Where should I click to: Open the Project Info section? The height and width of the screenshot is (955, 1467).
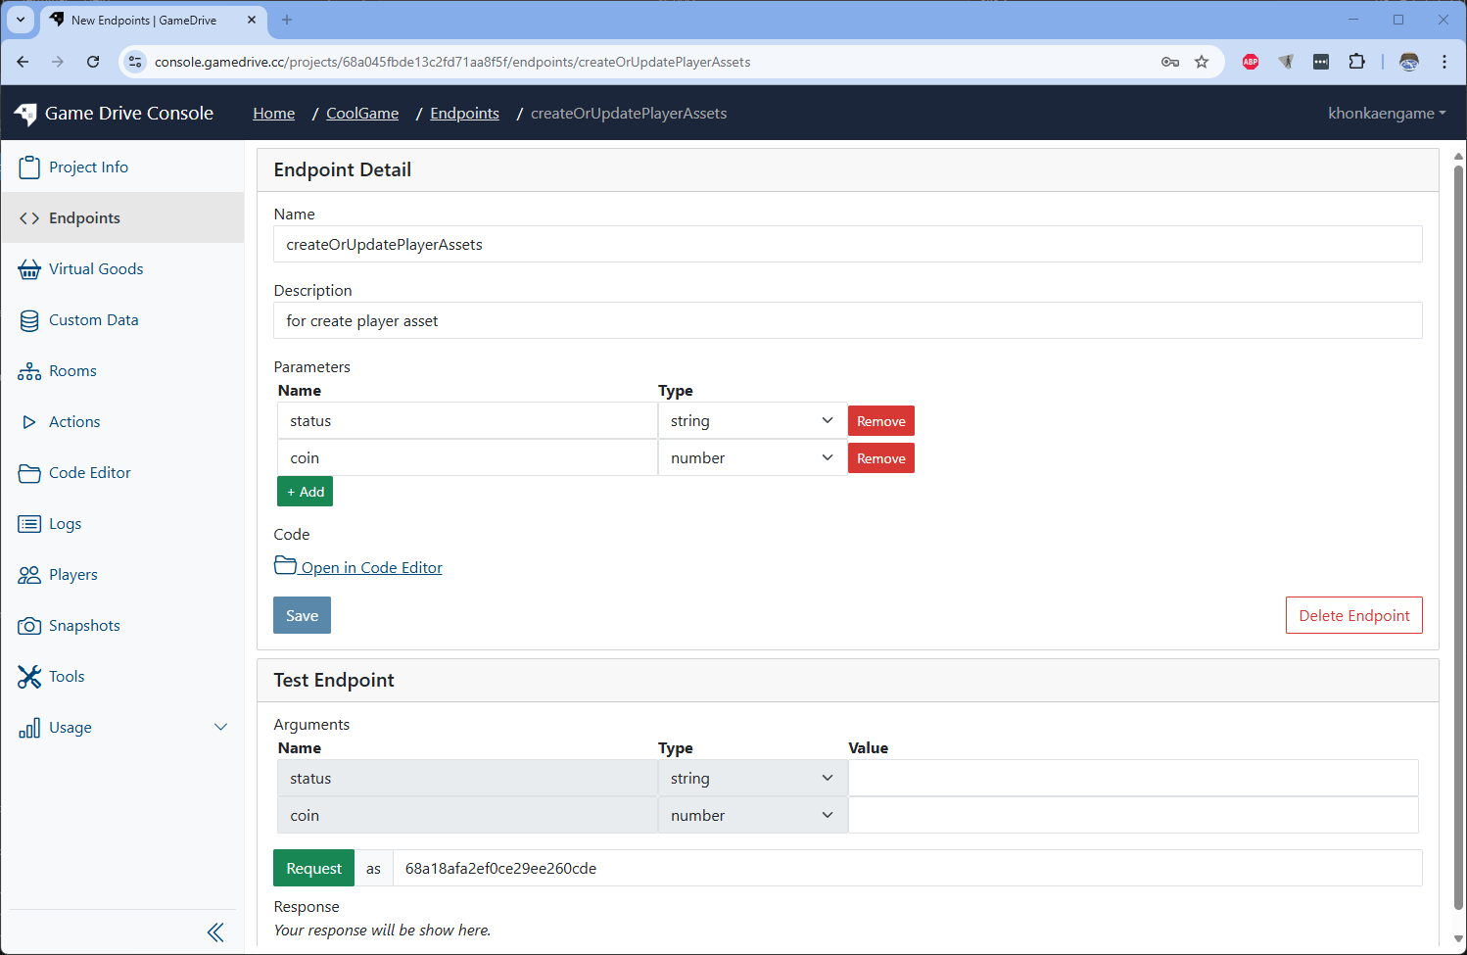(87, 167)
